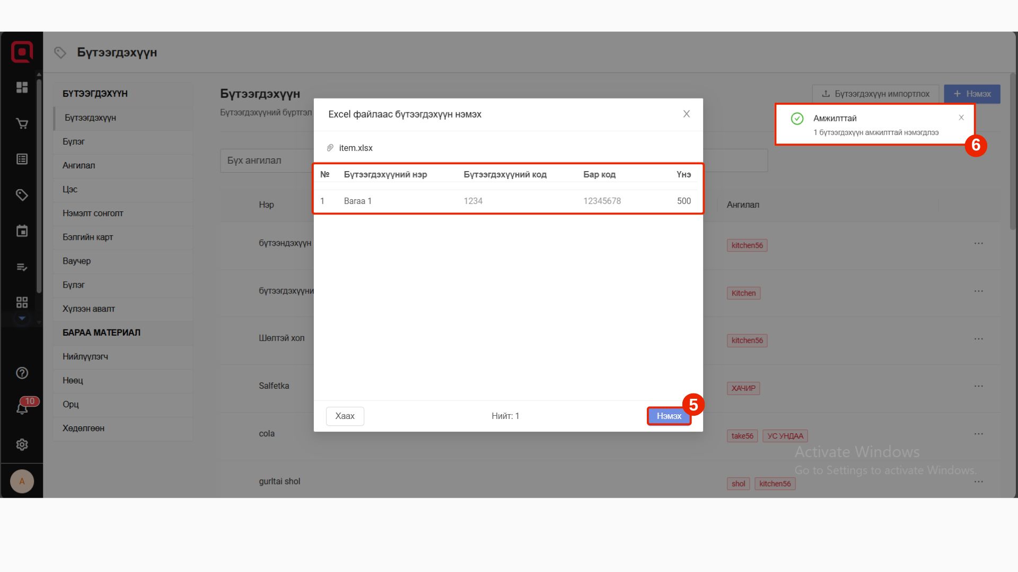
Task: Select Нэмэлт сонголт menu item
Action: point(93,213)
